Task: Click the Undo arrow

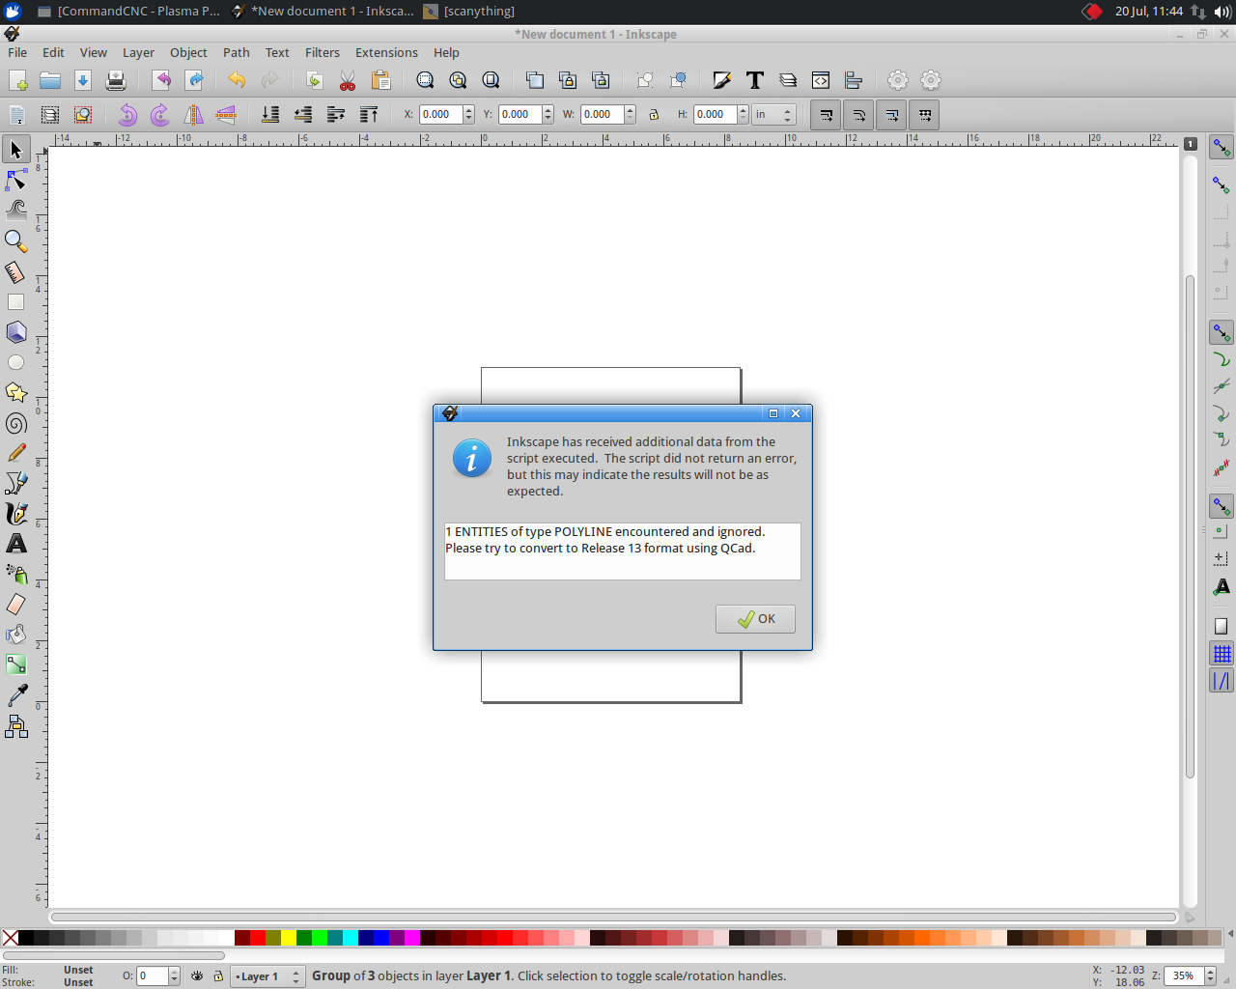Action: [x=237, y=80]
